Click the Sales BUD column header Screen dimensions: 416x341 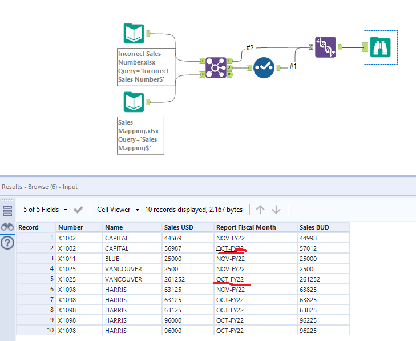point(324,227)
